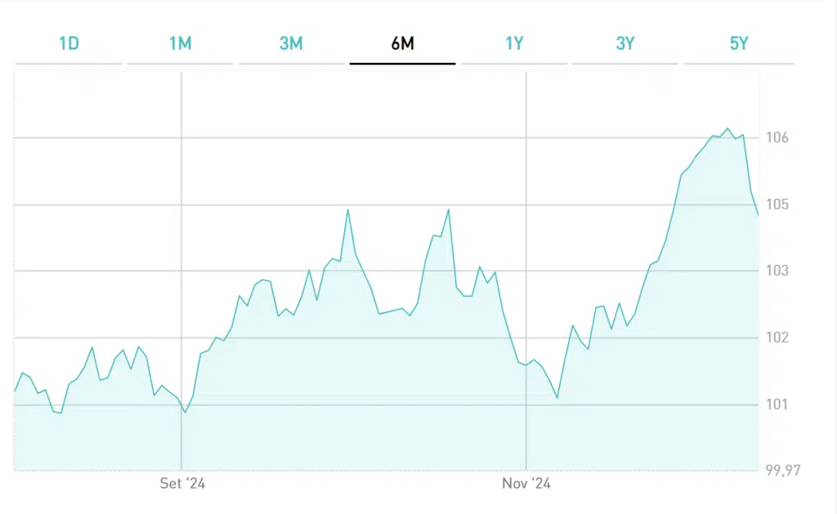Click the rightmost end of the price line

759,216
